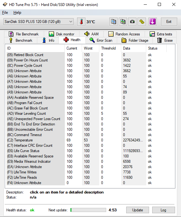This screenshot has height=217, width=181.
Task: Switch to the Benchmark tab
Action: (21, 40)
